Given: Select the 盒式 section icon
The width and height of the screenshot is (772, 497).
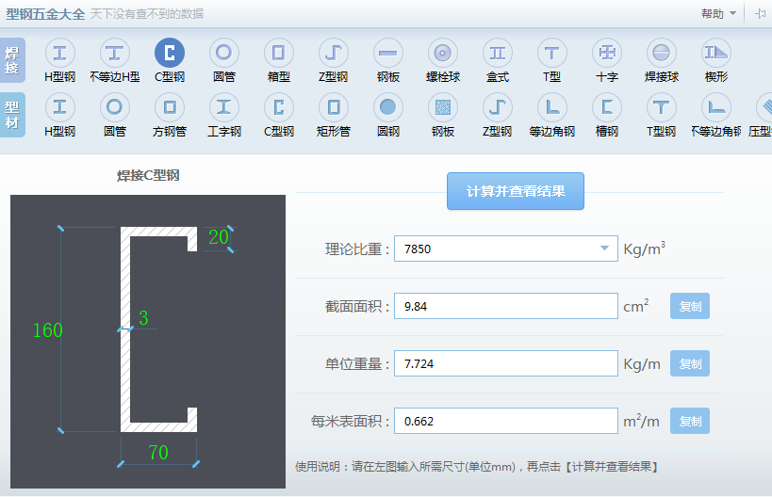Looking at the screenshot, I should 498,53.
